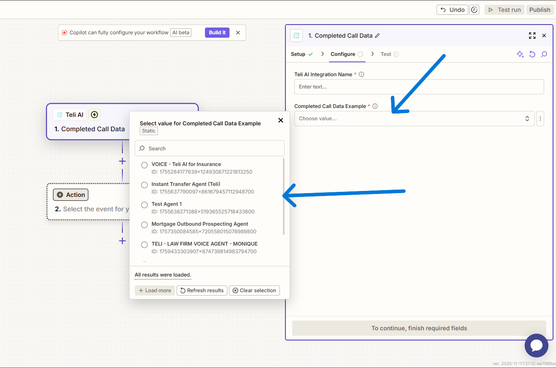
Task: Click the Action badge on step 2
Action: (71, 195)
